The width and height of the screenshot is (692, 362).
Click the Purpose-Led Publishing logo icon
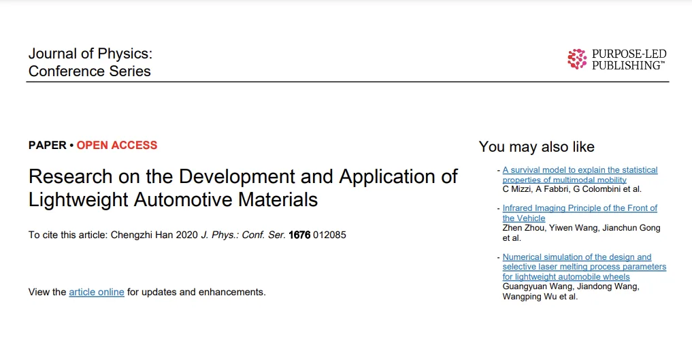[x=577, y=59]
